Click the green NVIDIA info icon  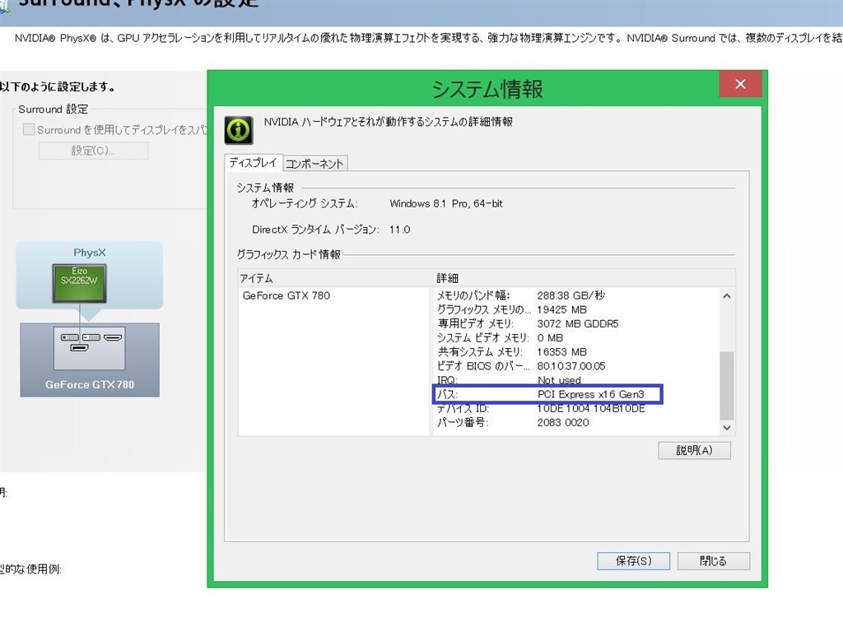tap(239, 130)
